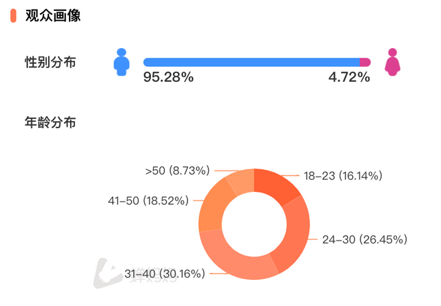Click the orange marker beside 观众画像
Screen dimensions: 441x306
click(x=13, y=16)
